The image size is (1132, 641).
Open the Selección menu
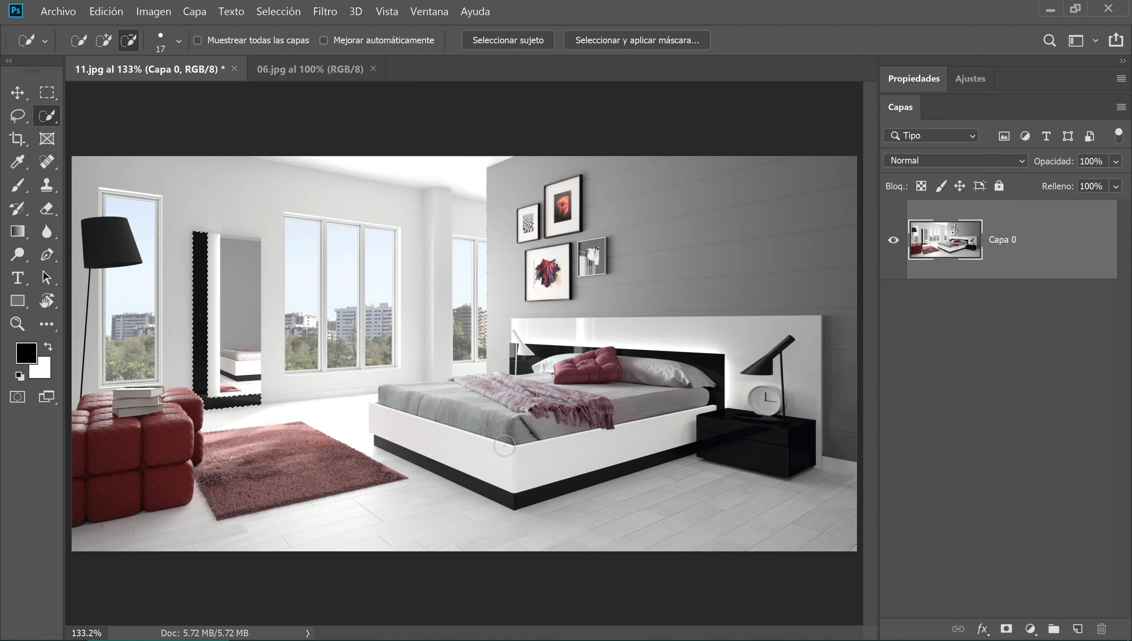click(x=278, y=11)
